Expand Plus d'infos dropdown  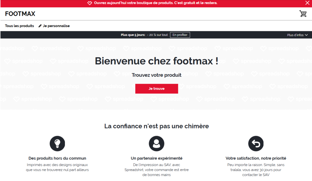point(297,35)
